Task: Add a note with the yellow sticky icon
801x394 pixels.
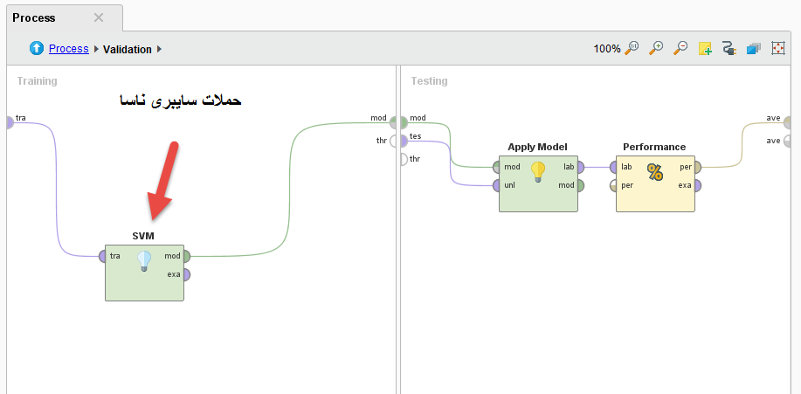Action: (x=705, y=49)
